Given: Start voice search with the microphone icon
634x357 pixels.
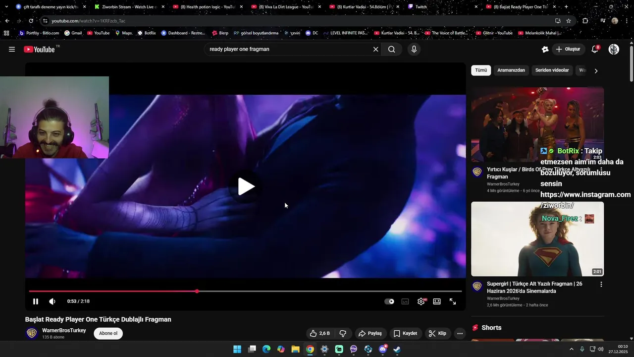Looking at the screenshot, I should point(414,49).
